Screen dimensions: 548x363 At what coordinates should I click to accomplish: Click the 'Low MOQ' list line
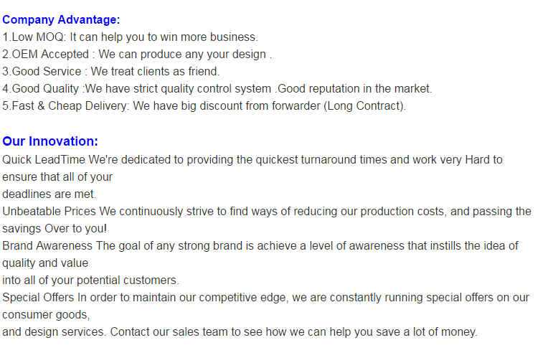pos(130,37)
